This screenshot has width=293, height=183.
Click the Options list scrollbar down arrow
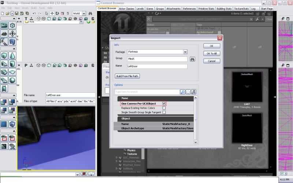point(196,142)
